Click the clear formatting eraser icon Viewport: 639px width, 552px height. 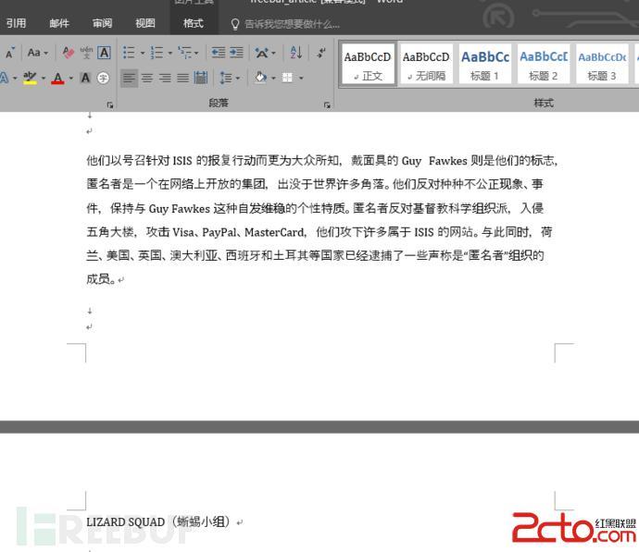(68, 53)
